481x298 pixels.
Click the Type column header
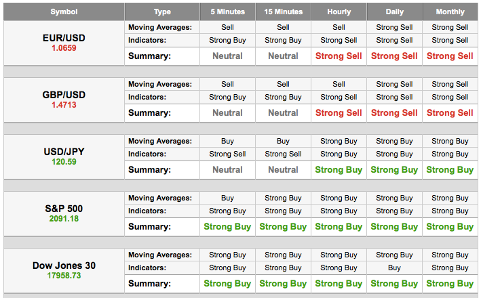pos(162,12)
